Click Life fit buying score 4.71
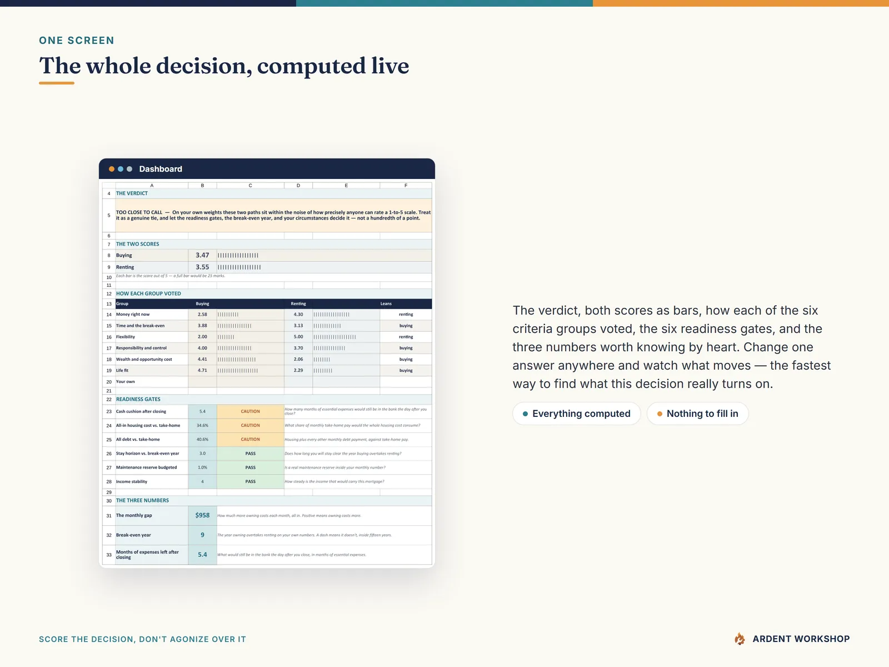 [x=202, y=370]
